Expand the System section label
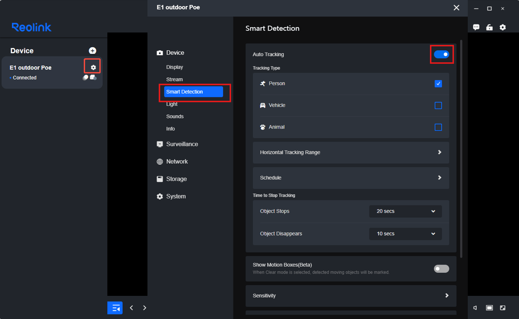 (x=176, y=196)
